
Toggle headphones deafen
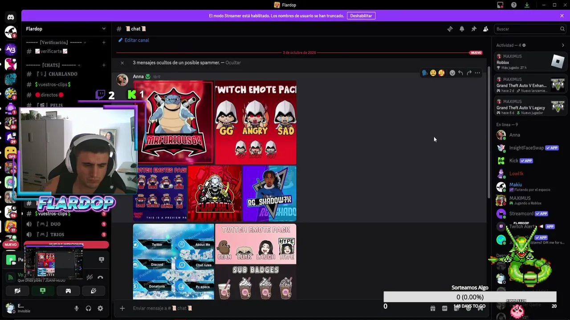click(89, 308)
